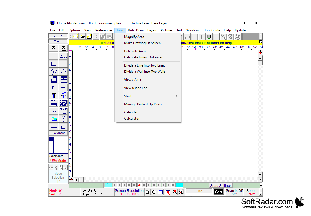Click the Undo toolbar icon
The image size is (311, 216).
pos(230,37)
